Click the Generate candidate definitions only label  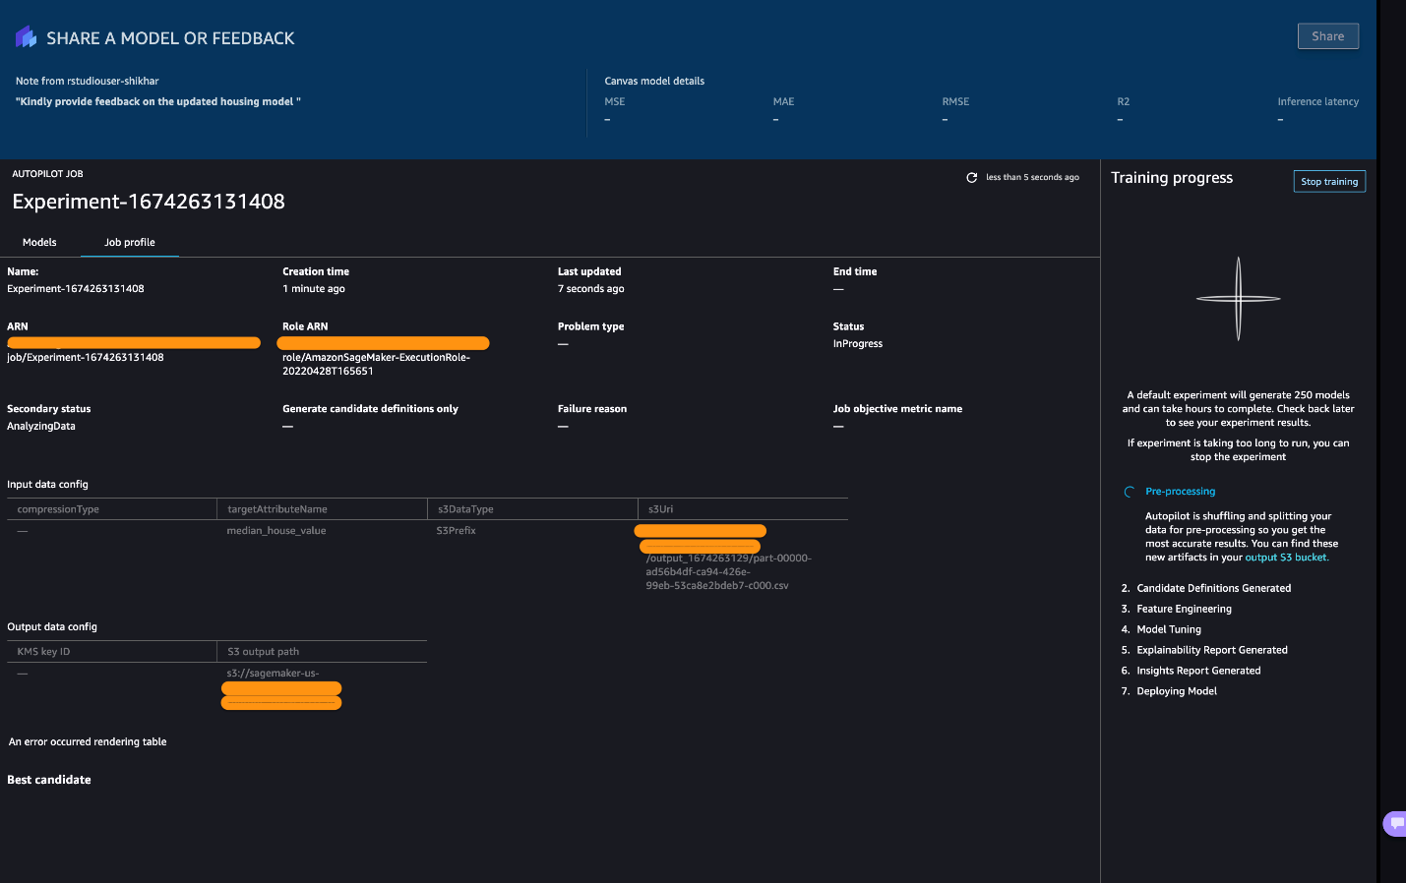(370, 409)
